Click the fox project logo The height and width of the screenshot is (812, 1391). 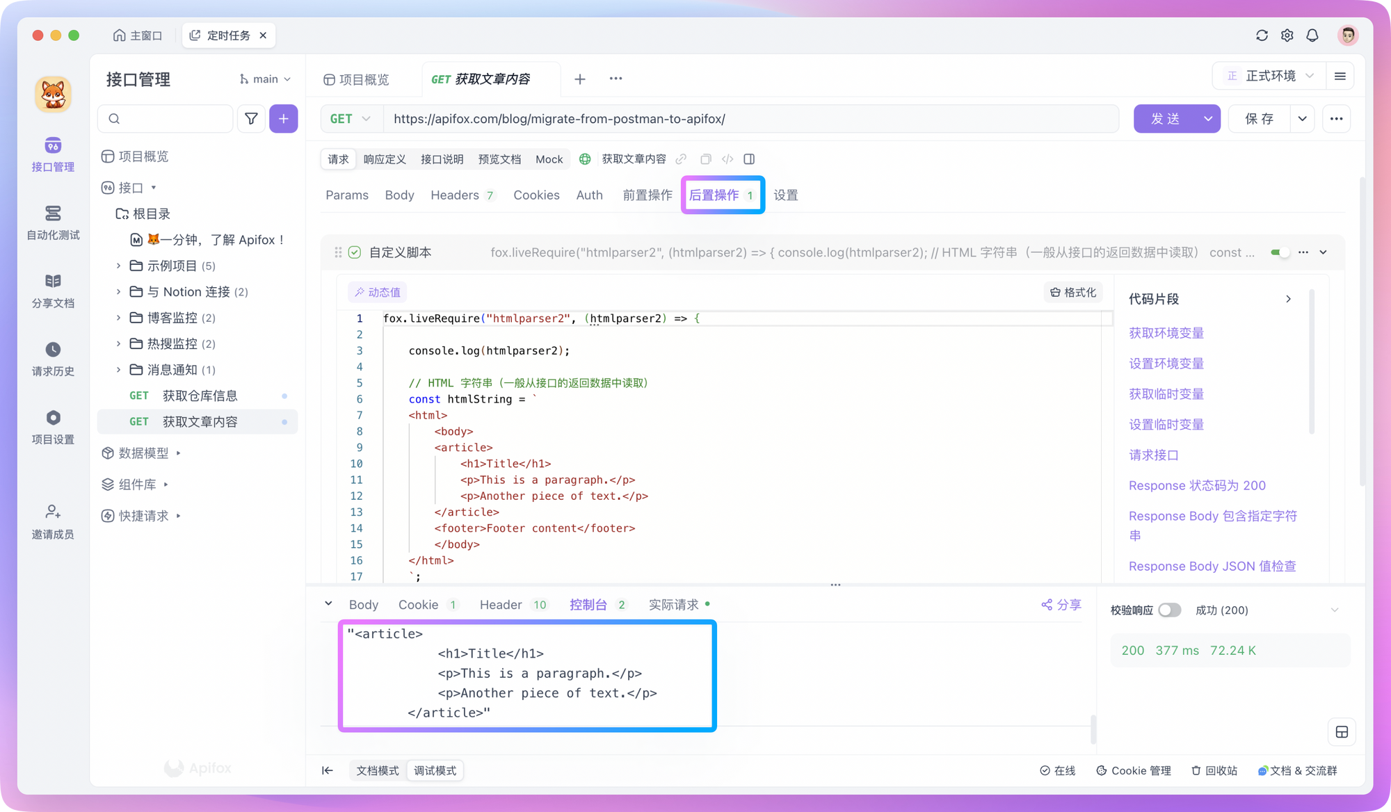pos(53,94)
